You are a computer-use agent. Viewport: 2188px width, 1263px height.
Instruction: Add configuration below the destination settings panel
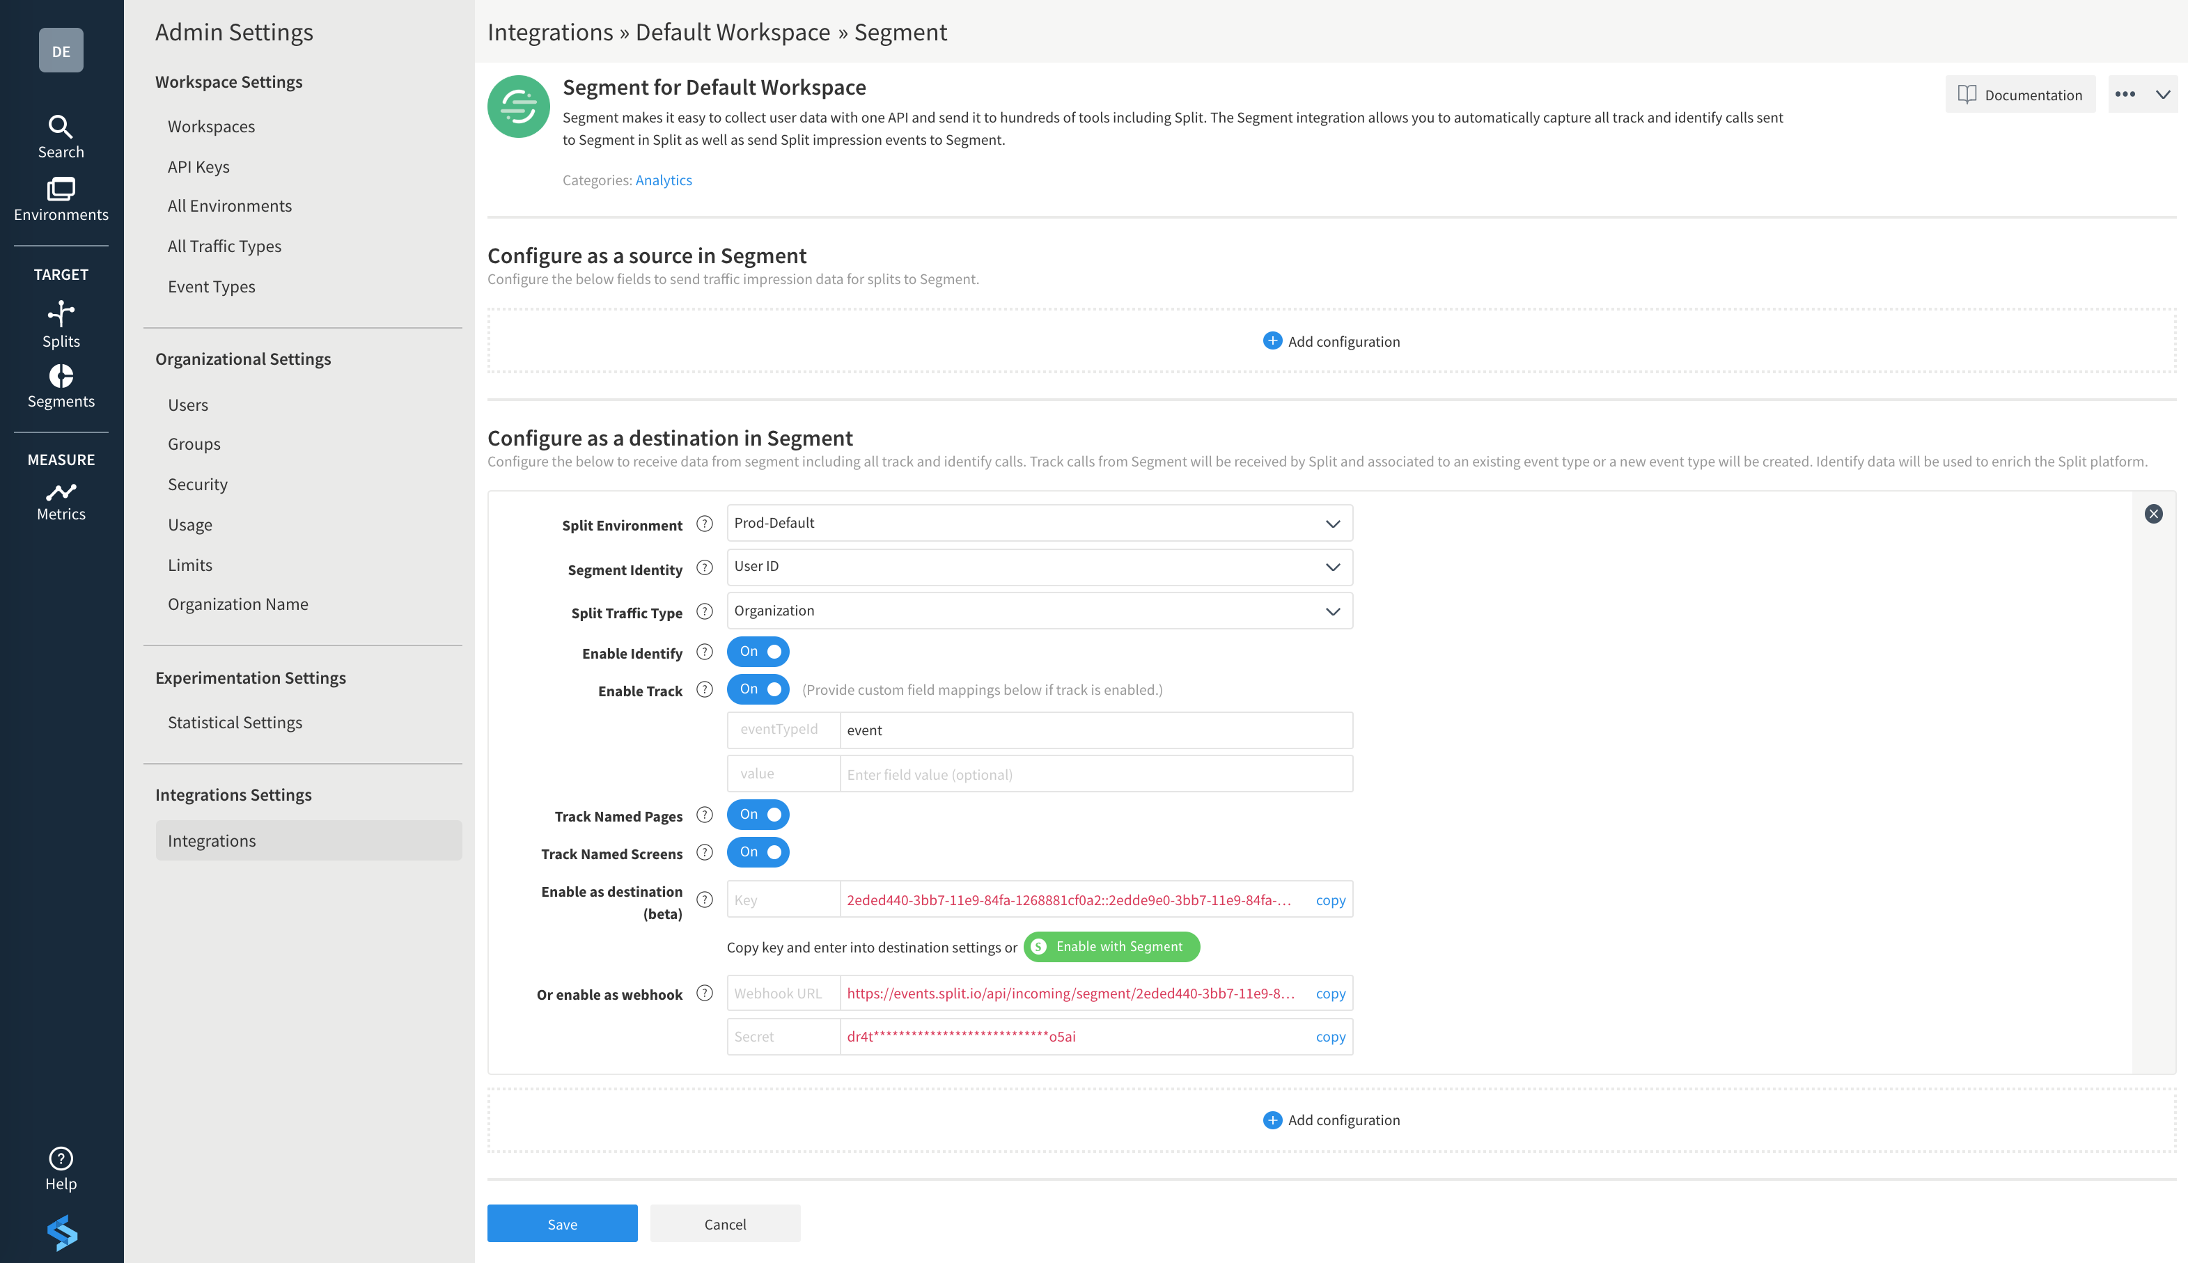[1331, 1120]
